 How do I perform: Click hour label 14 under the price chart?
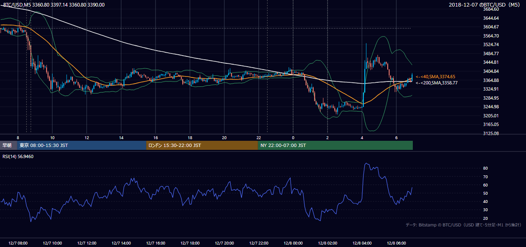coord(121,137)
